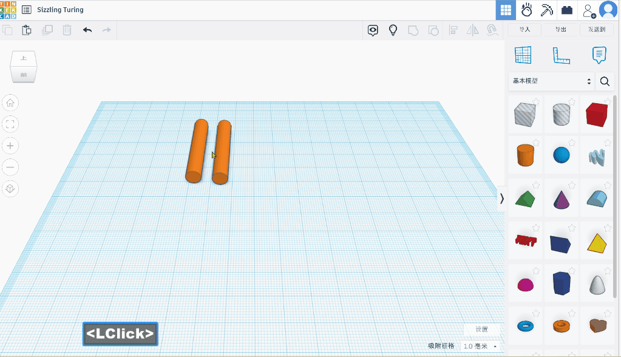Screen dimensions: 621x357
Task: Click the 导出 export button
Action: [x=560, y=29]
